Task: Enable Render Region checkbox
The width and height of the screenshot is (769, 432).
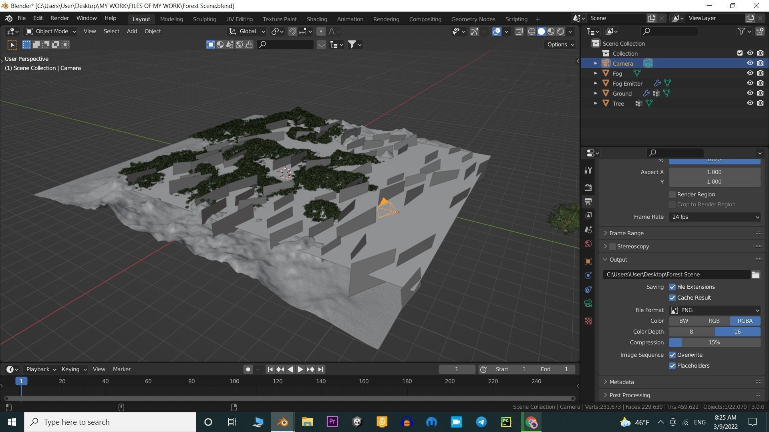Action: [672, 194]
